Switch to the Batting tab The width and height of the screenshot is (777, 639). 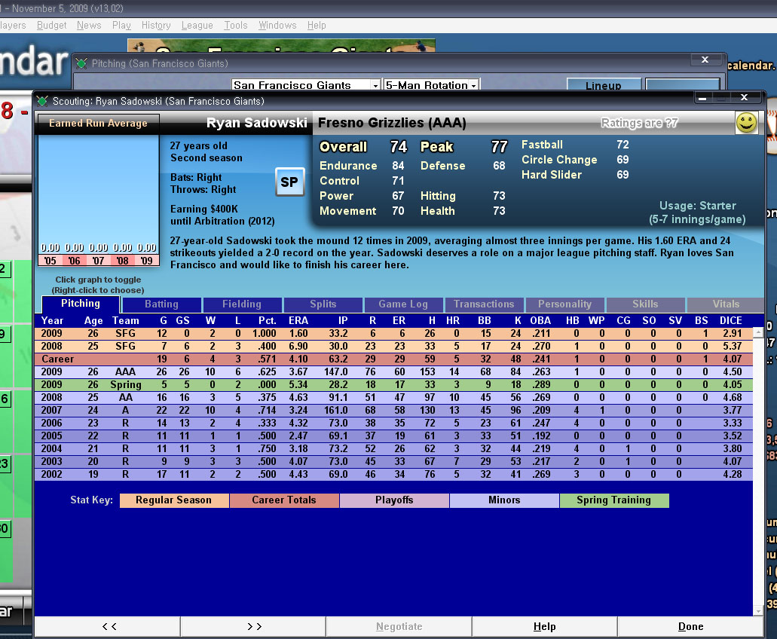tap(161, 304)
